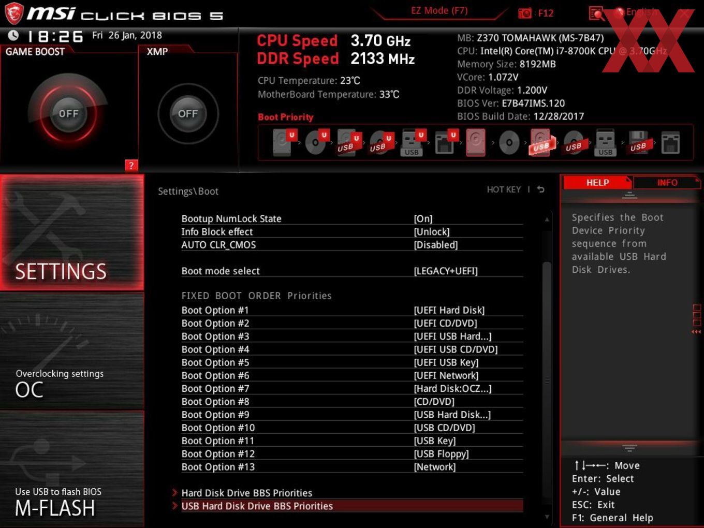
Task: Select the highlighted legacy USB Hard Disk icon
Action: click(x=541, y=142)
